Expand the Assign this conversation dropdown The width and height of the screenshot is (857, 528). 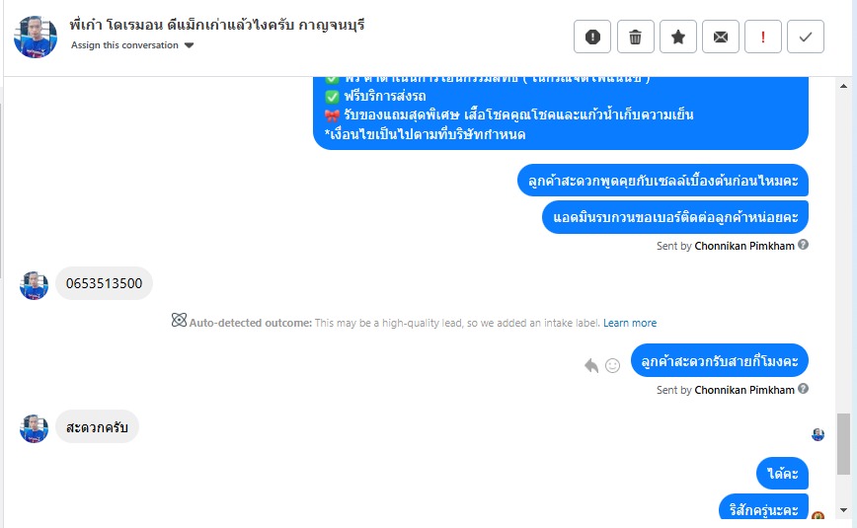132,45
